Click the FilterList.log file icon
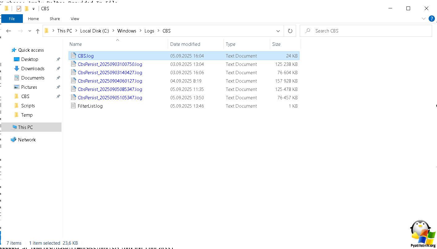 point(73,106)
